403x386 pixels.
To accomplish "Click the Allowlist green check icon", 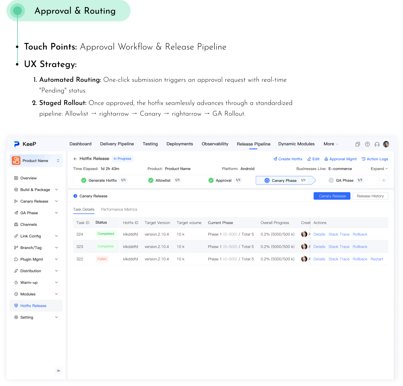I will [x=151, y=180].
